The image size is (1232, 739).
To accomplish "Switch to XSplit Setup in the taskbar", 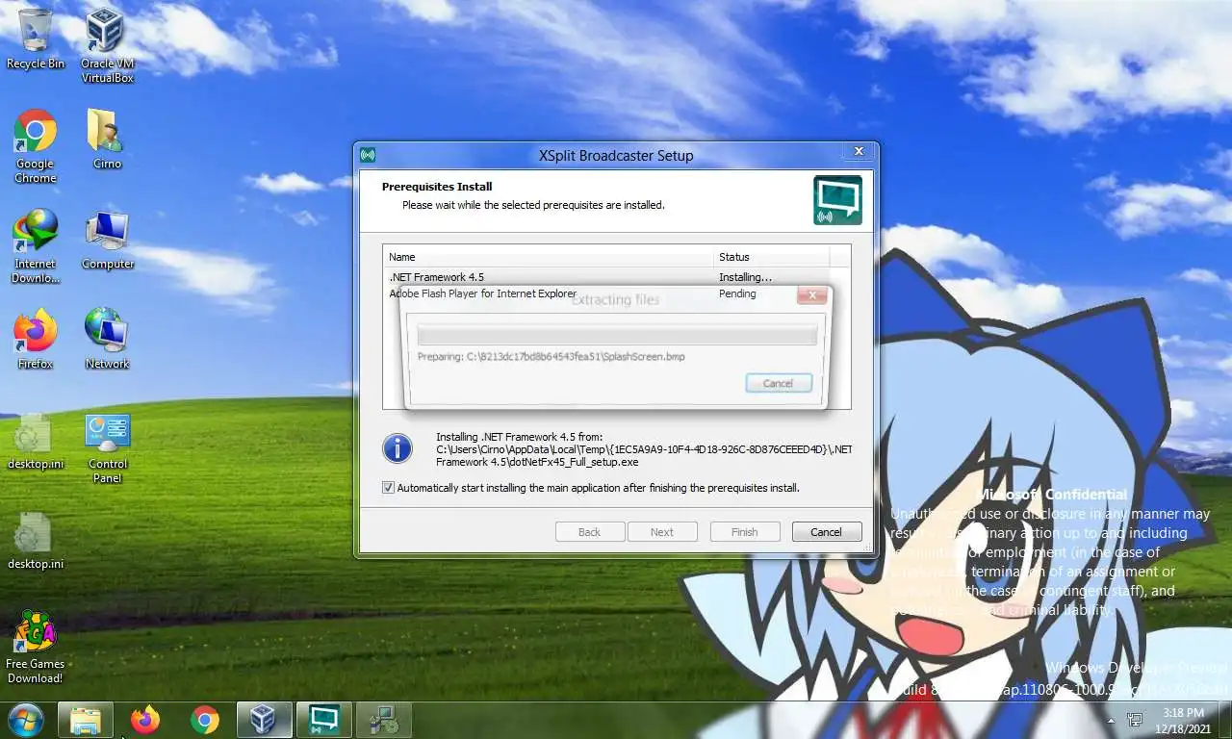I will click(x=323, y=719).
